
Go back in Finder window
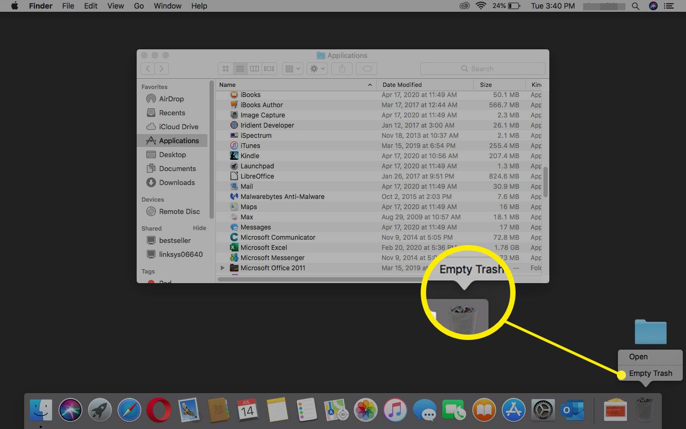(x=148, y=69)
